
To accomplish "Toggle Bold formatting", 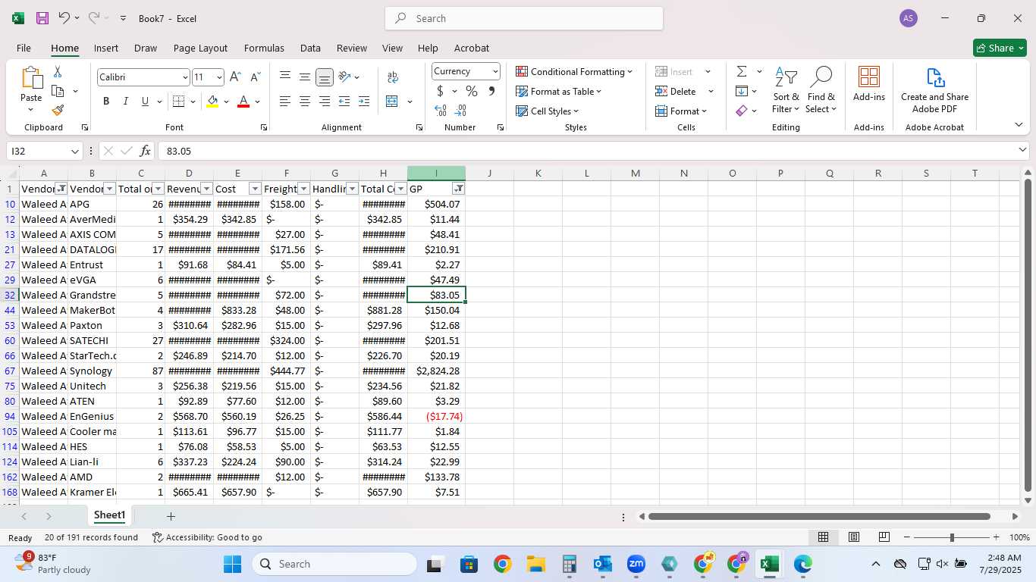I will pyautogui.click(x=106, y=101).
